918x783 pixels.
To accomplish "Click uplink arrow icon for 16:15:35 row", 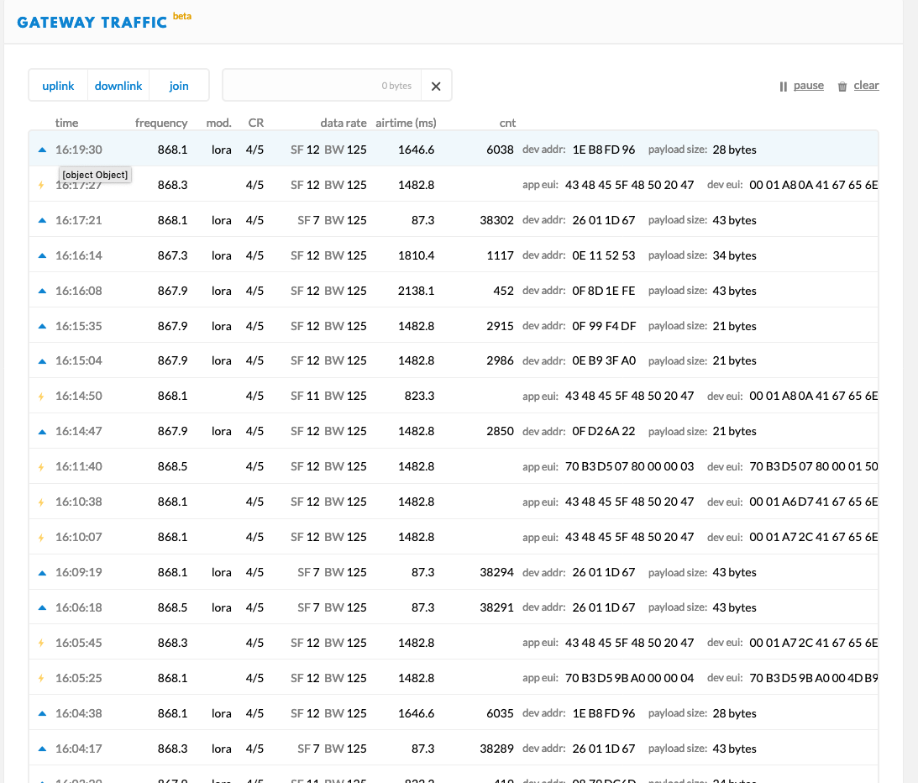I will [42, 326].
